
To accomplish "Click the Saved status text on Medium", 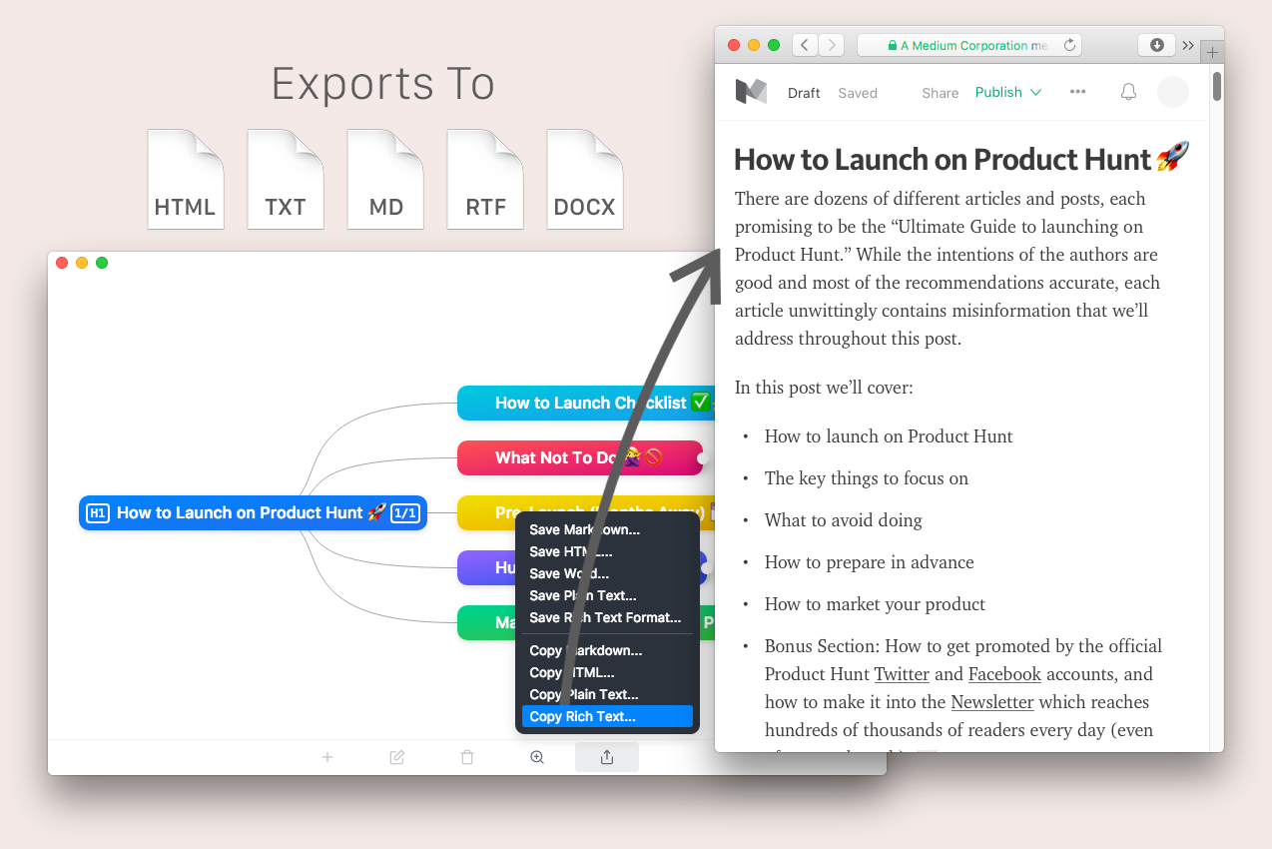I will tap(858, 93).
